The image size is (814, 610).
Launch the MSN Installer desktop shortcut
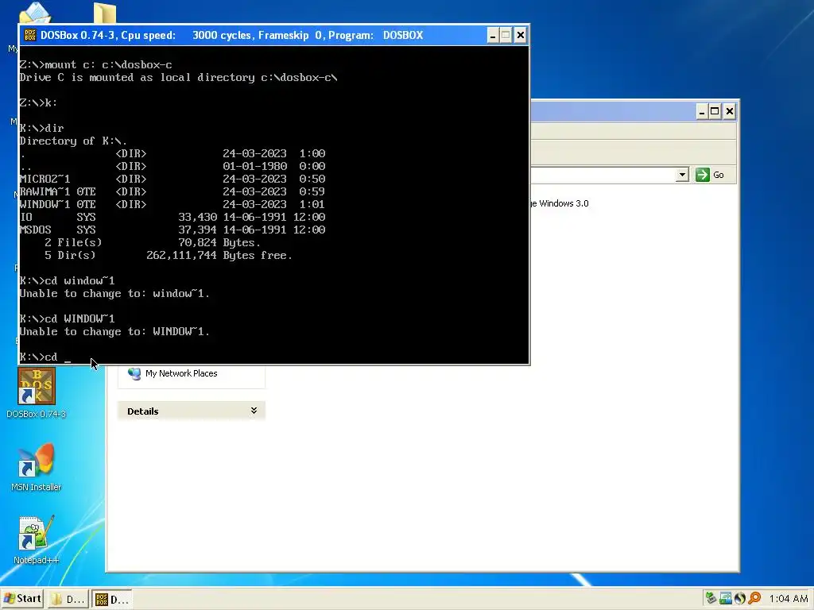tap(37, 467)
